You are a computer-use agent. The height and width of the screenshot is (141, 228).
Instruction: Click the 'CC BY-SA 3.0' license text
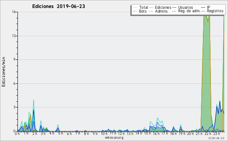coord(216,138)
